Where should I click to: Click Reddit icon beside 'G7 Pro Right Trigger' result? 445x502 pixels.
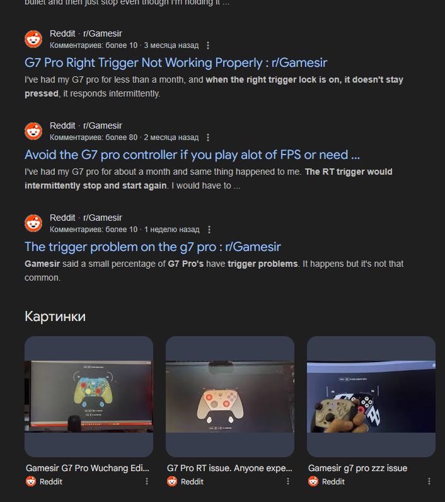click(33, 39)
